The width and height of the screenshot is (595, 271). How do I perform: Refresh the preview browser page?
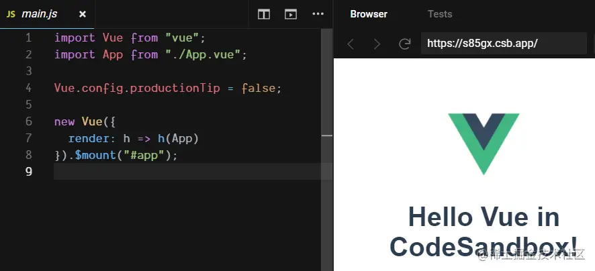pyautogui.click(x=404, y=44)
